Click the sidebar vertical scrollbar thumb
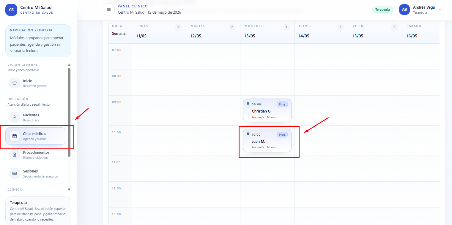Image resolution: width=452 pixels, height=225 pixels. [69, 112]
